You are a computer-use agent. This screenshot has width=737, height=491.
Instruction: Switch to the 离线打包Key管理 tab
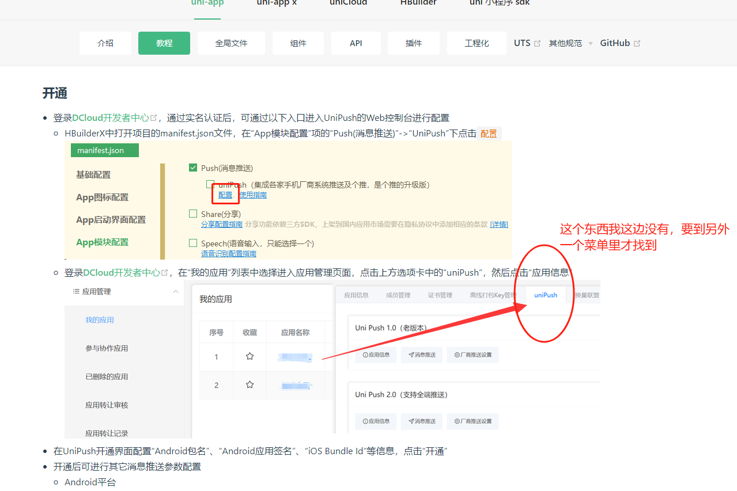pos(493,295)
